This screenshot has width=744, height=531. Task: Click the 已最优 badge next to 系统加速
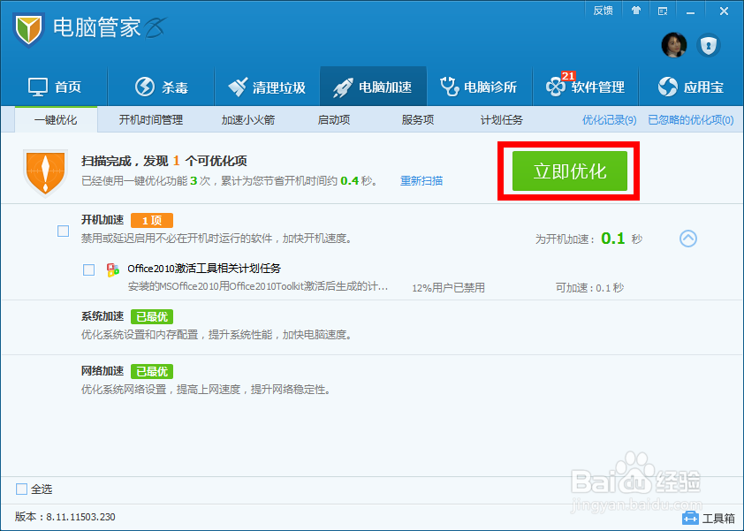tap(152, 316)
